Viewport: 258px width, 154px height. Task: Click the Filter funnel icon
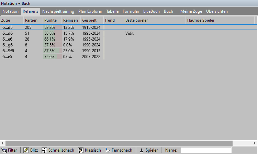(x=4, y=150)
